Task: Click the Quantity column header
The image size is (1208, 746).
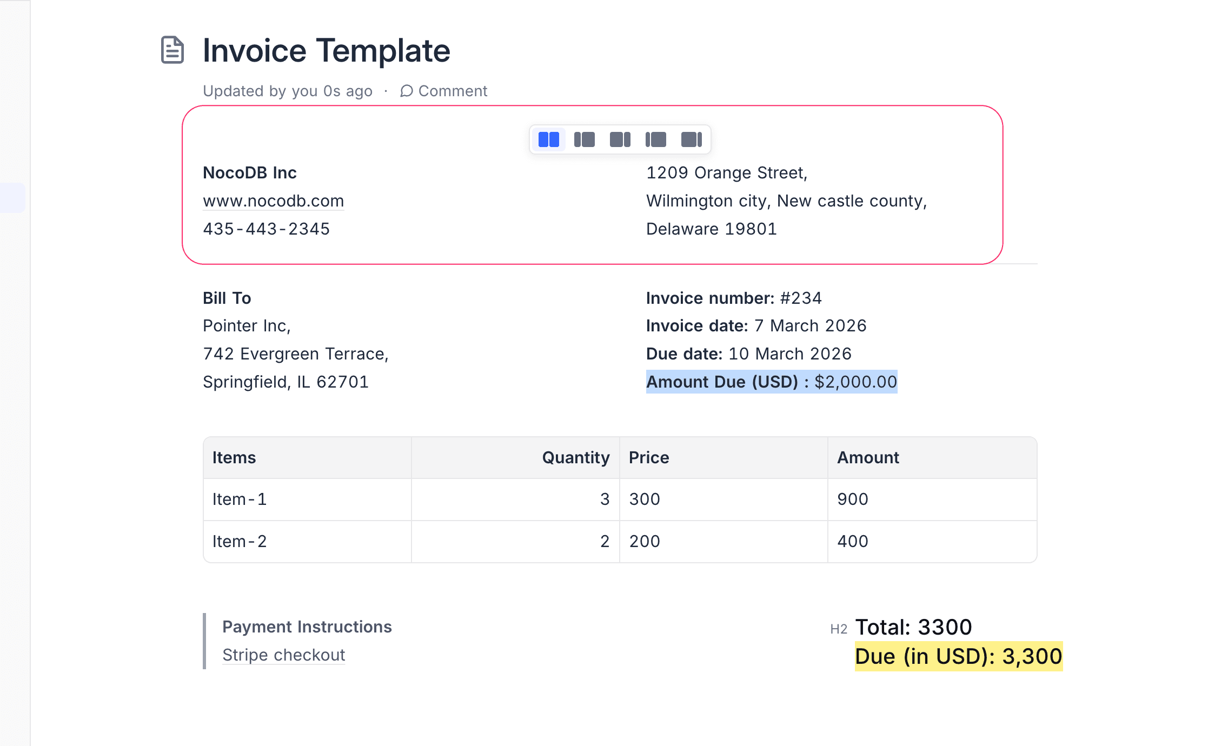Action: point(575,457)
